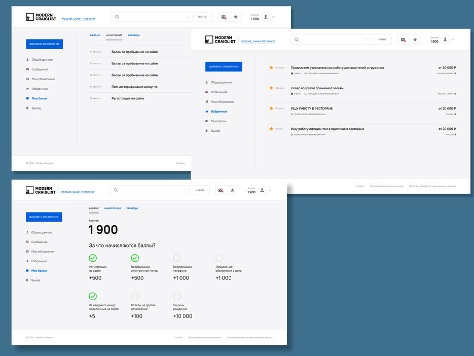This screenshot has width=474, height=356.
Task: Open 'Мои объявления' in the Избранные window sidebar
Action: [220, 101]
